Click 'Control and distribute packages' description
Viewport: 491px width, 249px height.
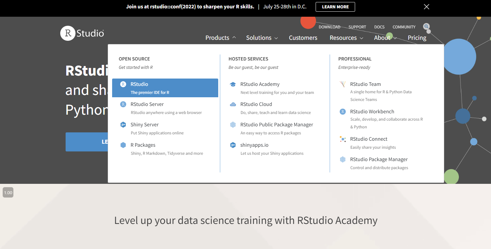[x=379, y=168]
